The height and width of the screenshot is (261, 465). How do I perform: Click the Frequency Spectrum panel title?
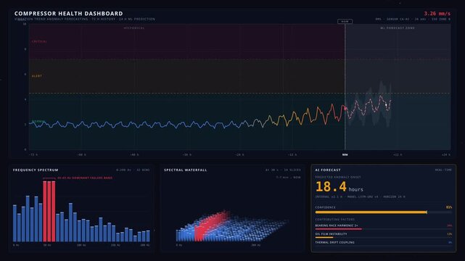pos(36,170)
